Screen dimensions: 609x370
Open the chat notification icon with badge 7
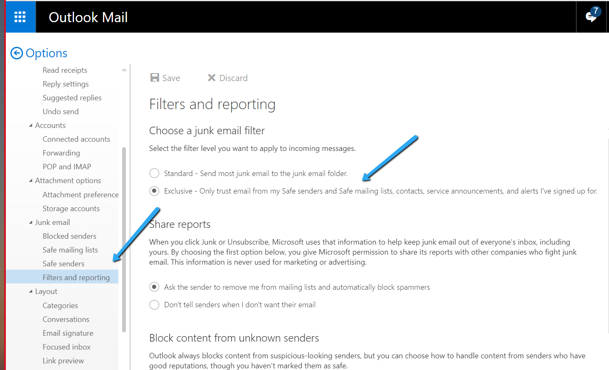point(592,16)
